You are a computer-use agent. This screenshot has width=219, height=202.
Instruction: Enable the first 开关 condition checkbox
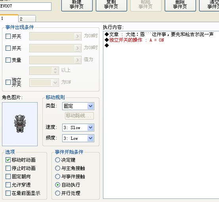[8, 36]
